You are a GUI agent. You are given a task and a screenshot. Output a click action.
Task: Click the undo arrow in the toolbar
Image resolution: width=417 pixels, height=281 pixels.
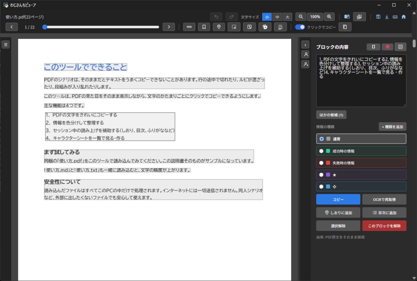216,17
